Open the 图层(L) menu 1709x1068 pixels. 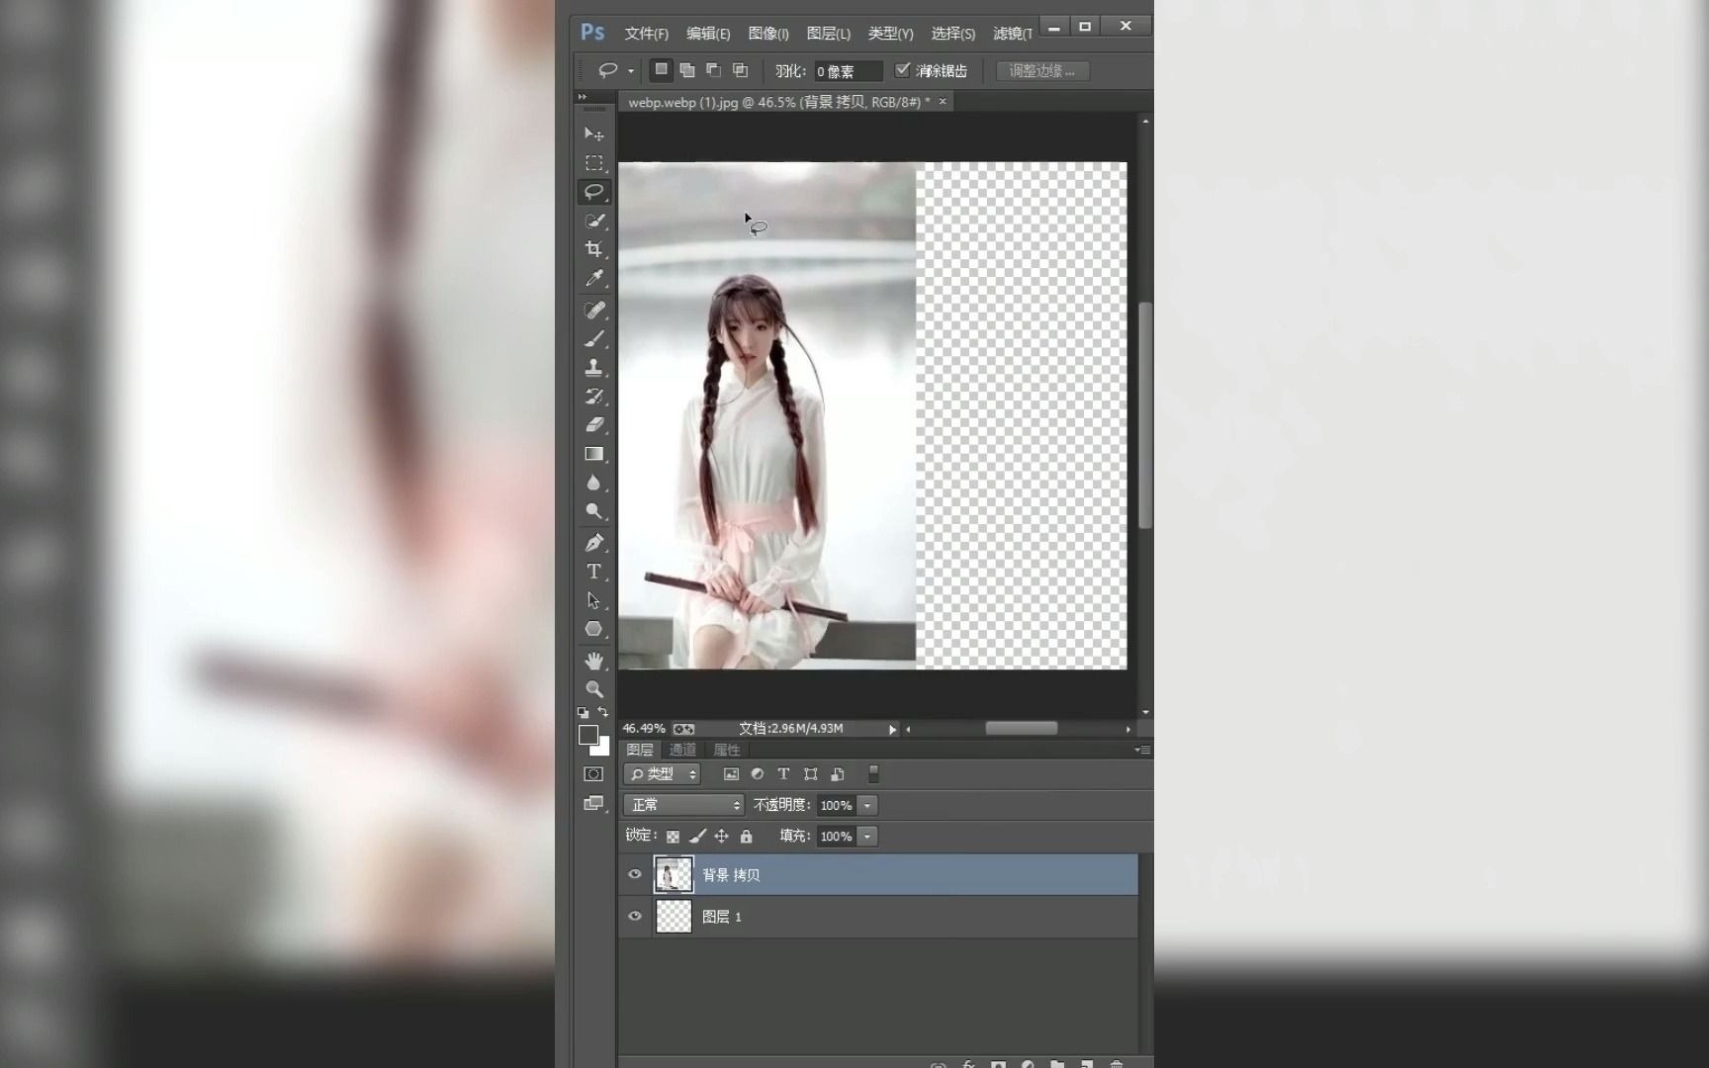click(x=829, y=34)
